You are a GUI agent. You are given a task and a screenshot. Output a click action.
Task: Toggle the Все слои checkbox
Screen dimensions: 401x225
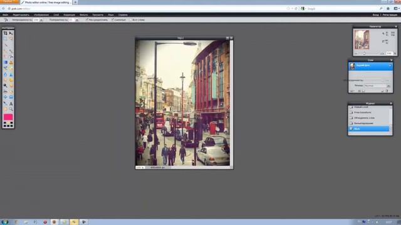(x=131, y=19)
